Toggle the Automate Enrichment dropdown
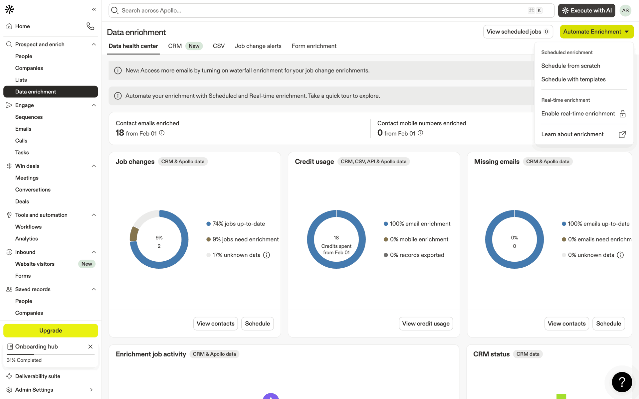Screen dimensions: 639x399 pyautogui.click(x=596, y=32)
